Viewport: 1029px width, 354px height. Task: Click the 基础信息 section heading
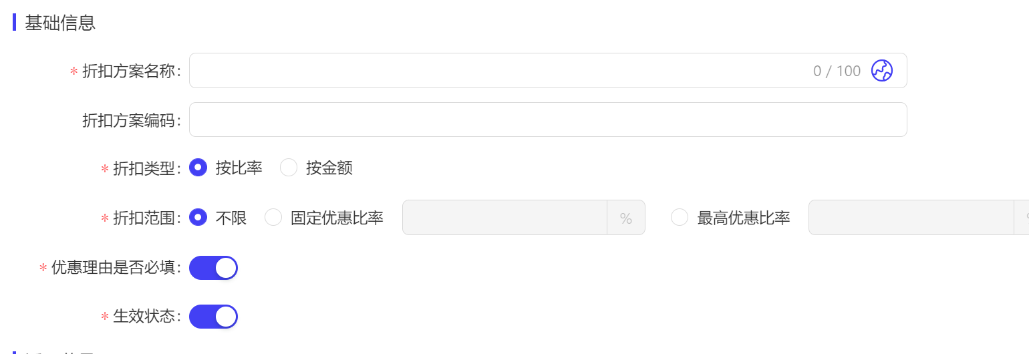tap(60, 23)
